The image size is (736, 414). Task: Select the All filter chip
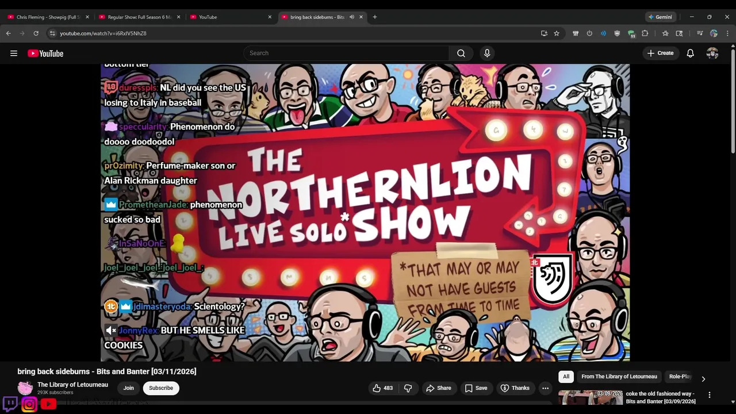click(x=566, y=377)
